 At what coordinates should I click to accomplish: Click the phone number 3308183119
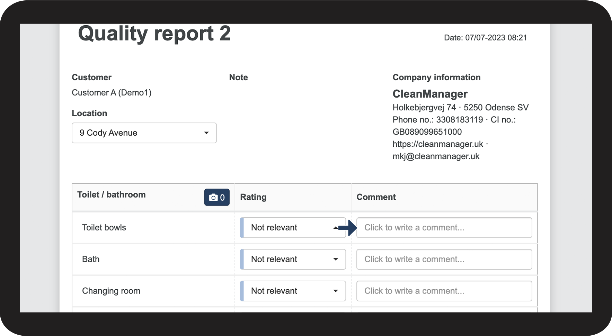(x=459, y=120)
